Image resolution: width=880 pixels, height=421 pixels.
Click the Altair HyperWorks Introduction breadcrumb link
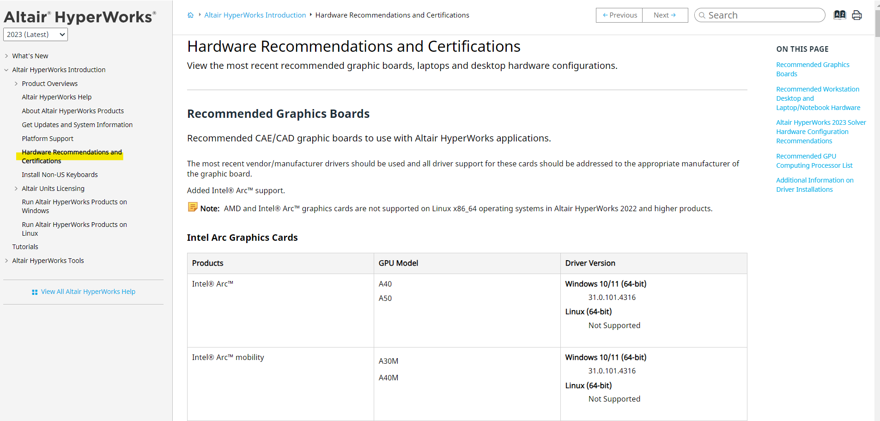(x=255, y=15)
